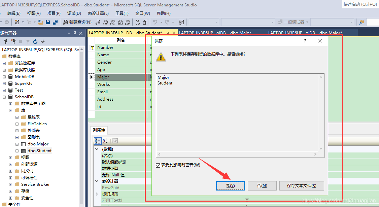
Task: Click the 新建查询(N) toolbar button
Action: (x=77, y=22)
